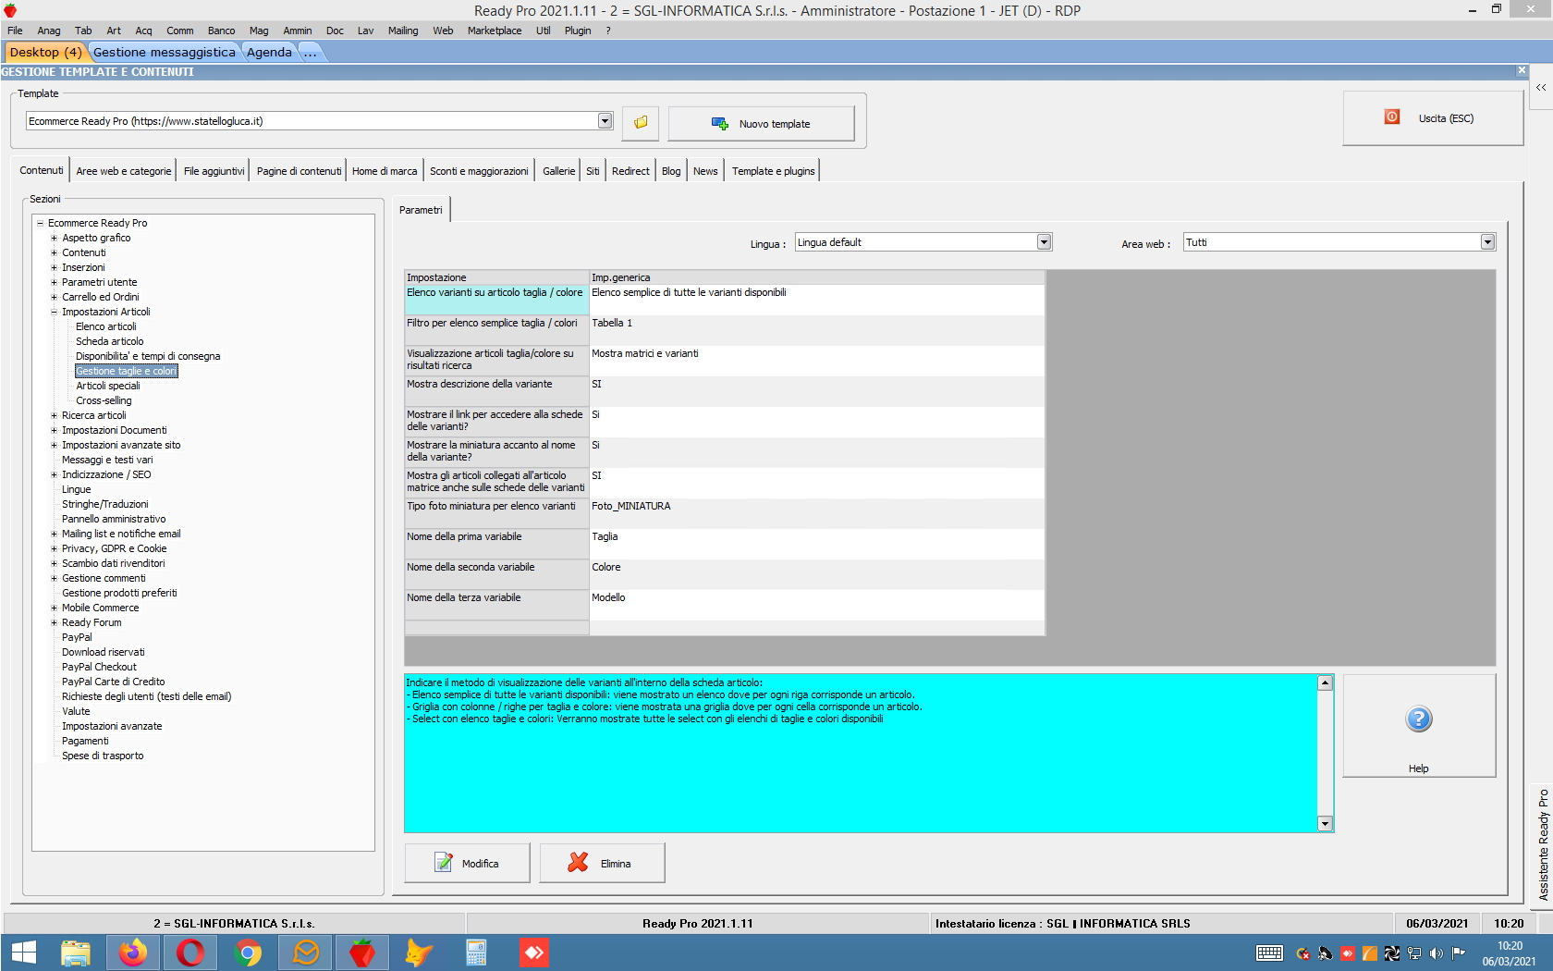
Task: Switch to Pagine di contenuti tab
Action: 299,171
